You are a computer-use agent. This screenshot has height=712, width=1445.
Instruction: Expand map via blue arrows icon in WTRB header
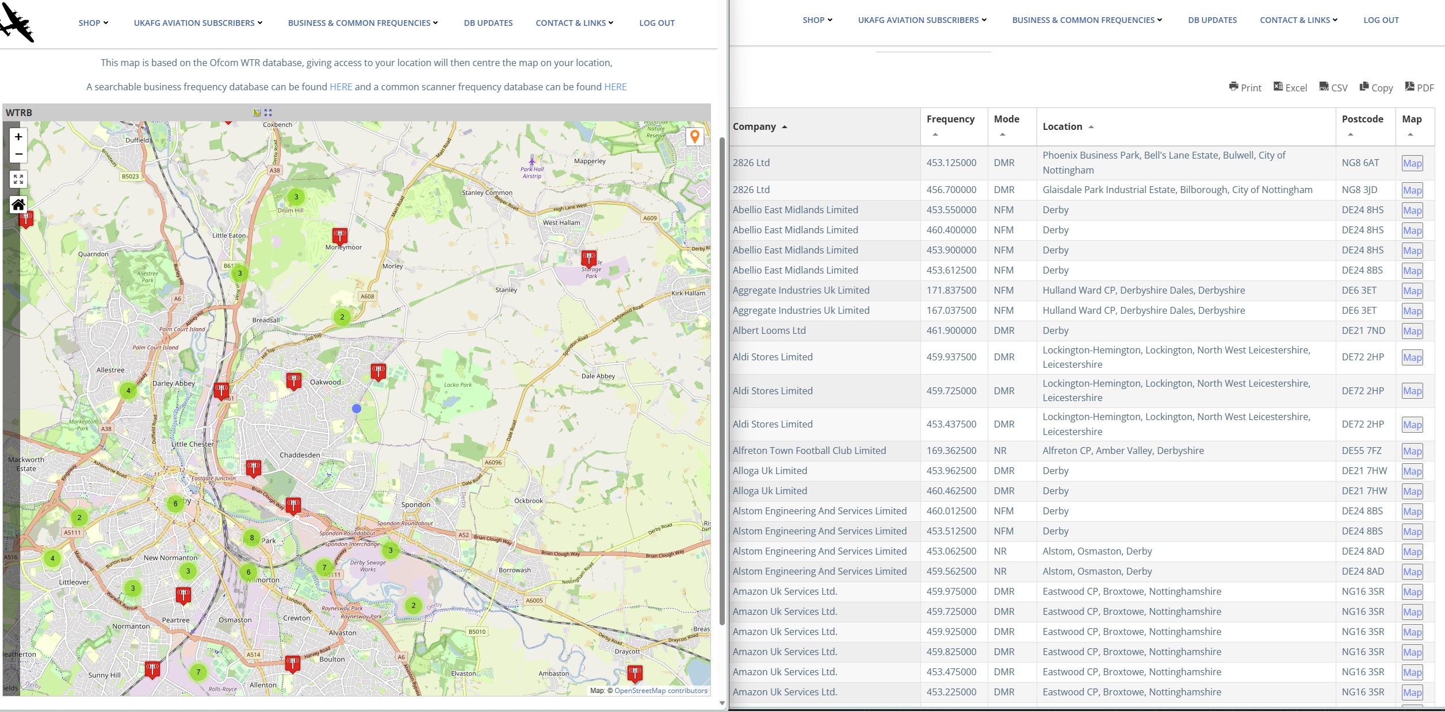pos(268,113)
